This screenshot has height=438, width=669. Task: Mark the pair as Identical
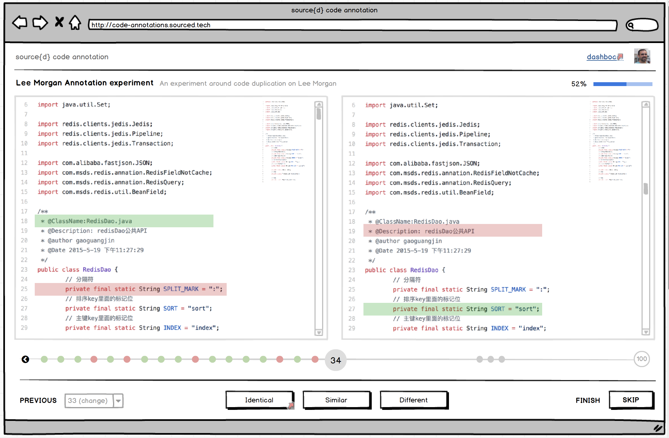point(259,400)
